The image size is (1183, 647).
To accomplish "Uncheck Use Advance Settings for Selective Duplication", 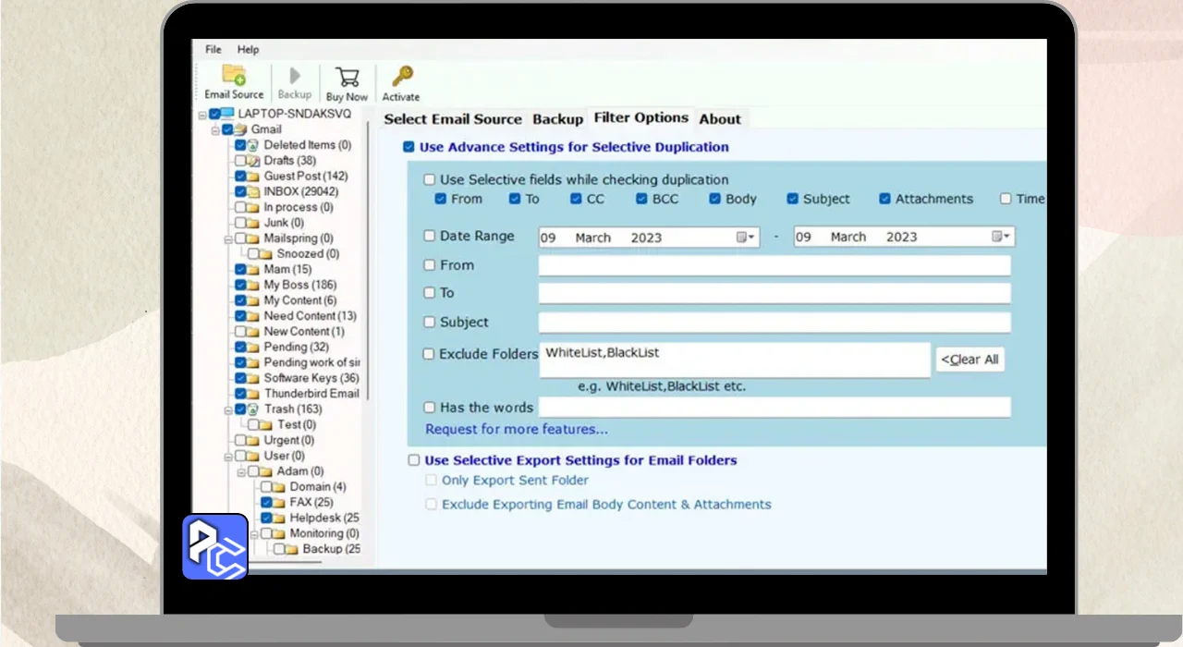I will tap(409, 147).
